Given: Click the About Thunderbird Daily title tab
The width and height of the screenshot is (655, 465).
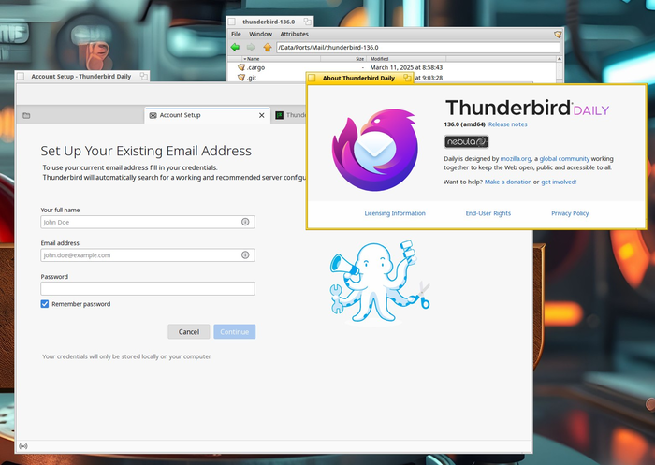Looking at the screenshot, I should coord(358,78).
